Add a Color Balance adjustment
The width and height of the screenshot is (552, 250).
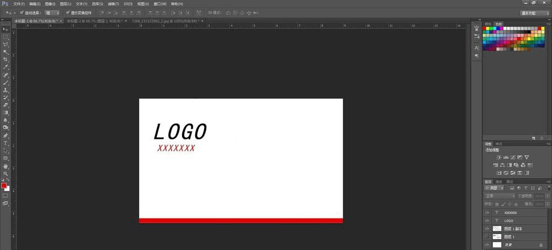(x=502, y=165)
